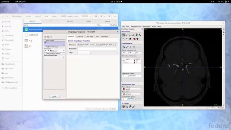Open Other Locations in file manager sidebar
This screenshot has height=130, width=231.
(x=11, y=88)
